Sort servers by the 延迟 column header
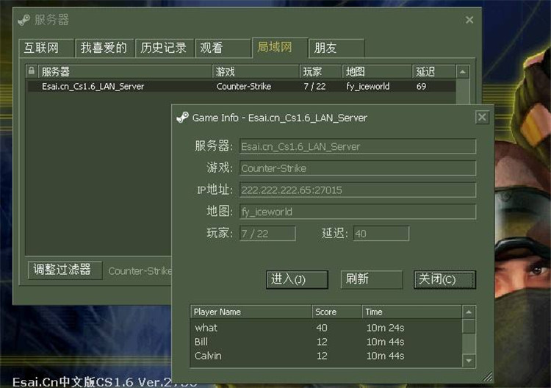Screen dimensions: 551x388 tap(433, 72)
